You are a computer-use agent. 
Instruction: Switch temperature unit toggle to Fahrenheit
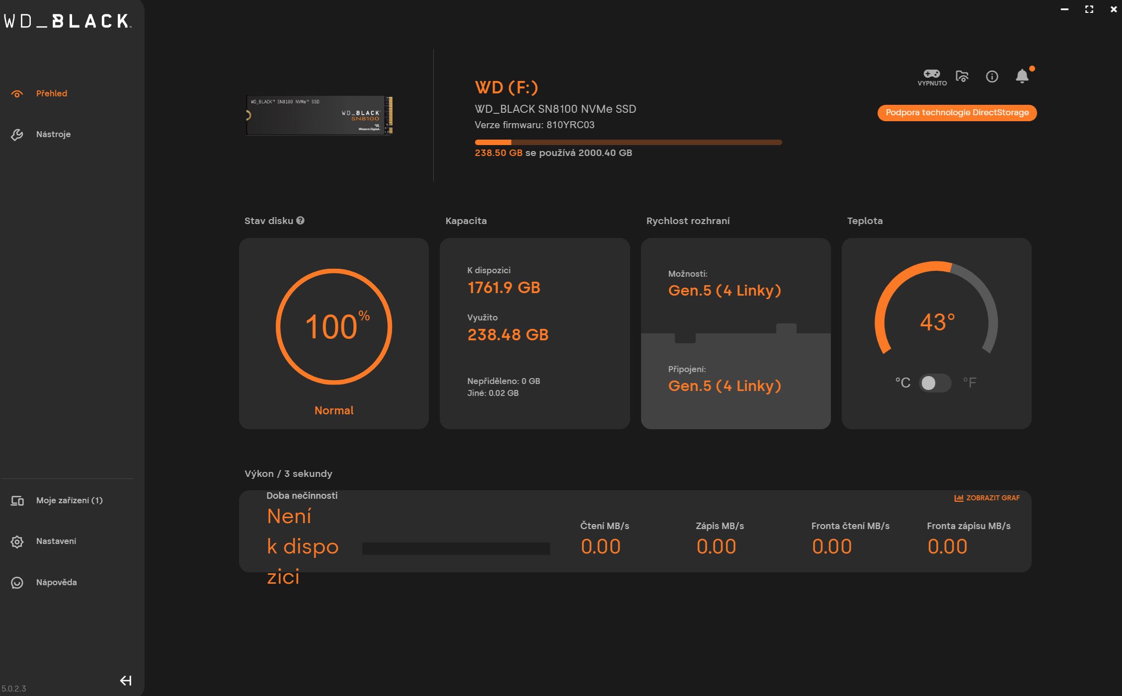[935, 383]
